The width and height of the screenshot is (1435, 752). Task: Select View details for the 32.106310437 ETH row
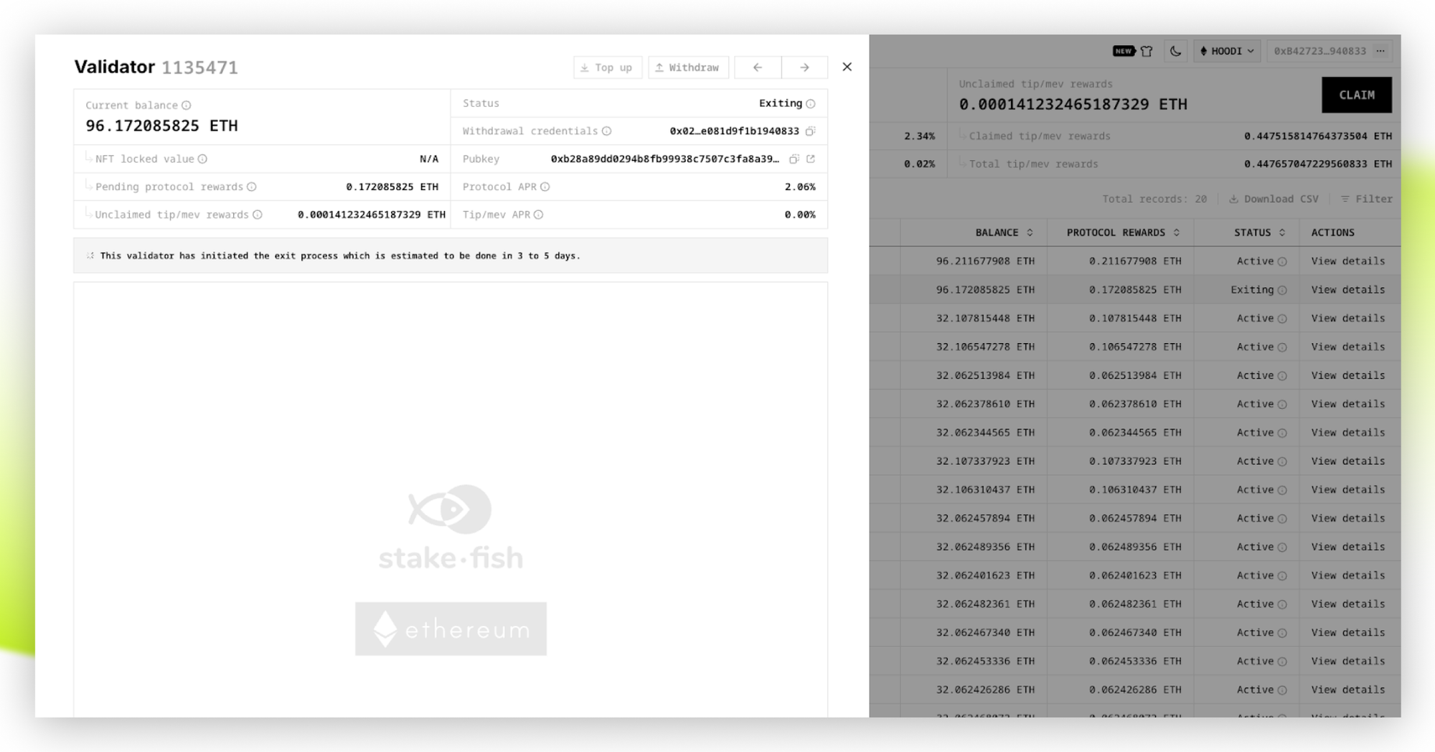tap(1348, 490)
